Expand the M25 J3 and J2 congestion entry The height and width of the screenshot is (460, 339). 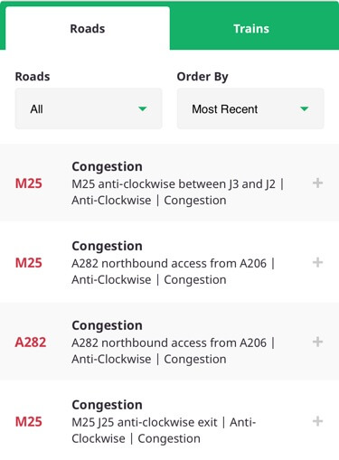pos(317,183)
